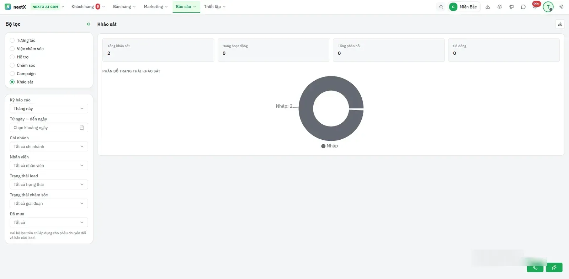This screenshot has width=569, height=279.
Task: Collapse the Bộ lọc filter panel
Action: pyautogui.click(x=89, y=24)
